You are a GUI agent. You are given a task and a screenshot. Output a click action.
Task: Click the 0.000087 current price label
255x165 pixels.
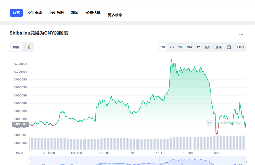click(x=20, y=124)
